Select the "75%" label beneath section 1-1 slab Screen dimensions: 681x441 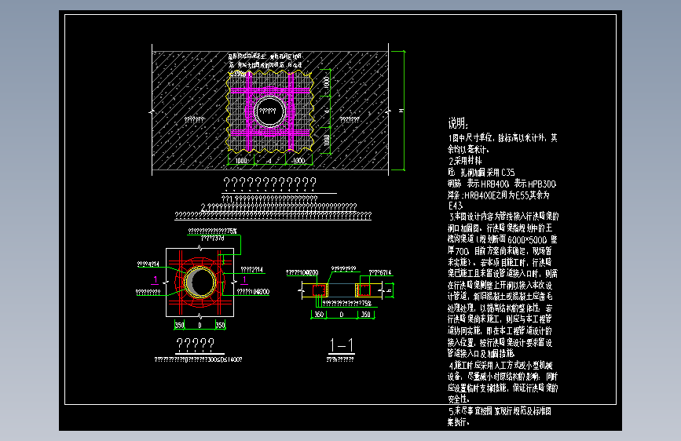click(x=347, y=304)
